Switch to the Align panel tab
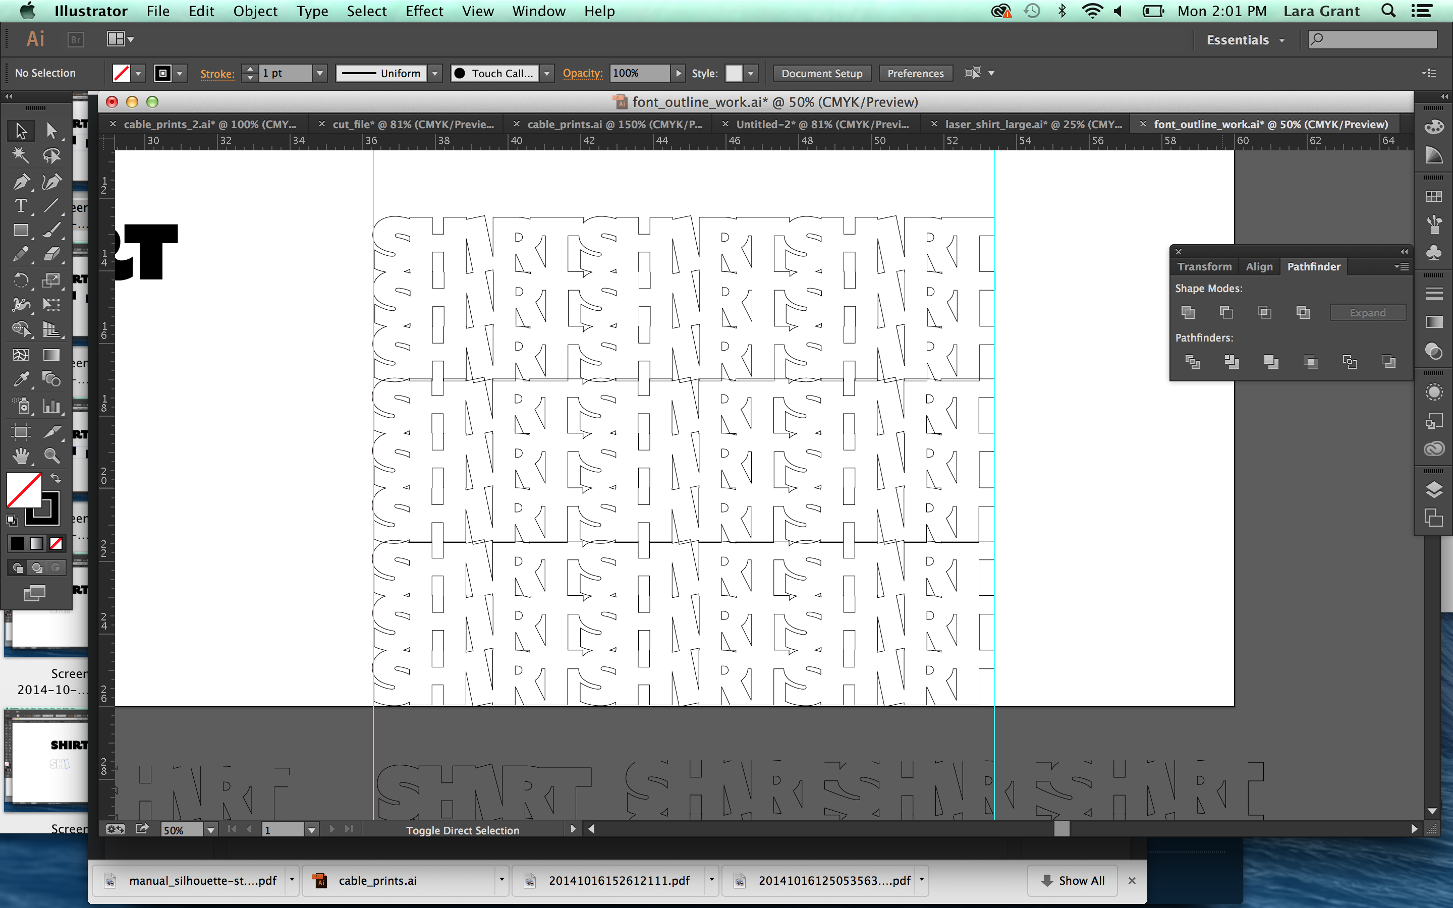The width and height of the screenshot is (1453, 908). pyautogui.click(x=1258, y=267)
